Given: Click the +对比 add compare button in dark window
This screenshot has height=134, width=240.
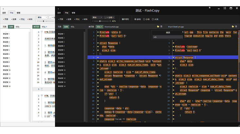Looking at the screenshot, I should pyautogui.click(x=77, y=19).
